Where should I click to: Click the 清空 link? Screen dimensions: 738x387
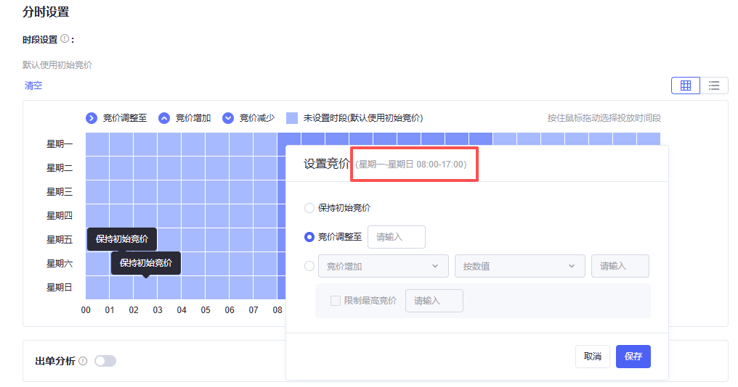[x=33, y=86]
